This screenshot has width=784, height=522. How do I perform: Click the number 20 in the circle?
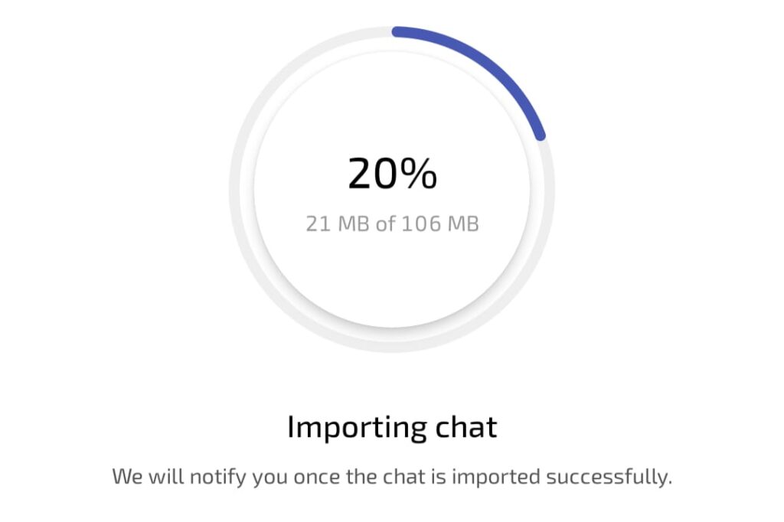[373, 174]
